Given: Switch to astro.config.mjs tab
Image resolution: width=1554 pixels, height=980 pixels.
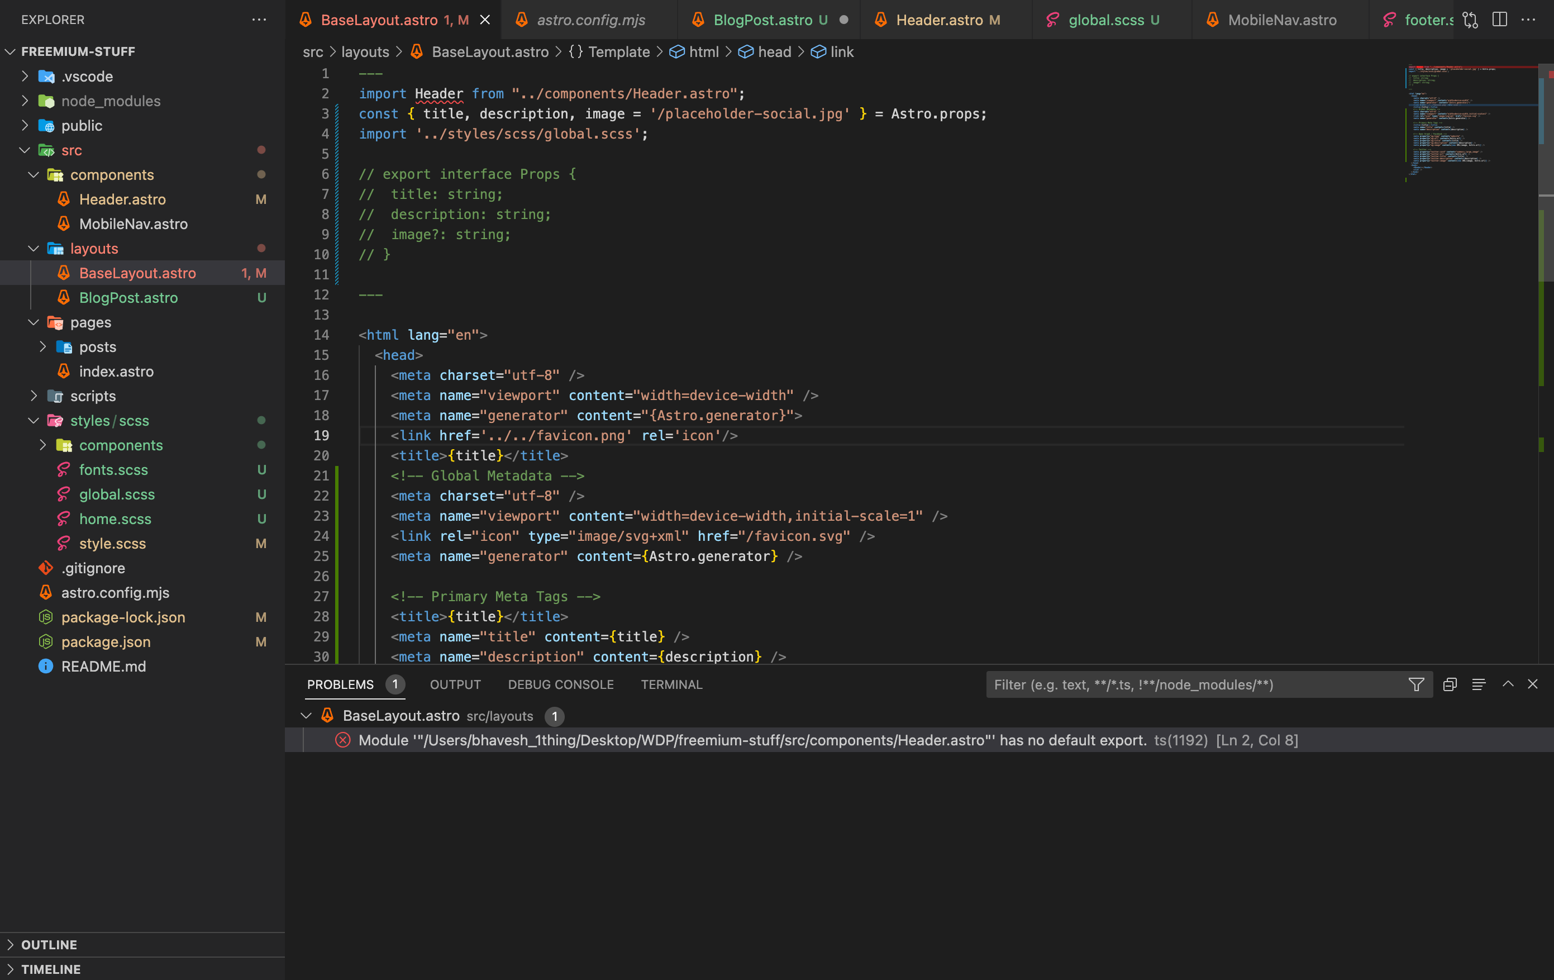Looking at the screenshot, I should point(589,20).
